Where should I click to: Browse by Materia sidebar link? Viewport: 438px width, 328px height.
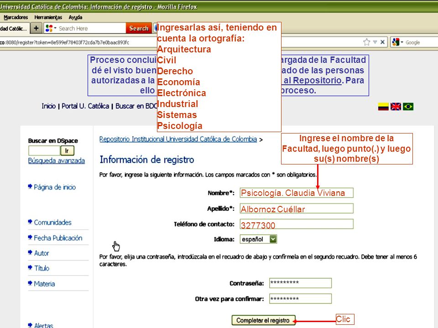pyautogui.click(x=44, y=284)
